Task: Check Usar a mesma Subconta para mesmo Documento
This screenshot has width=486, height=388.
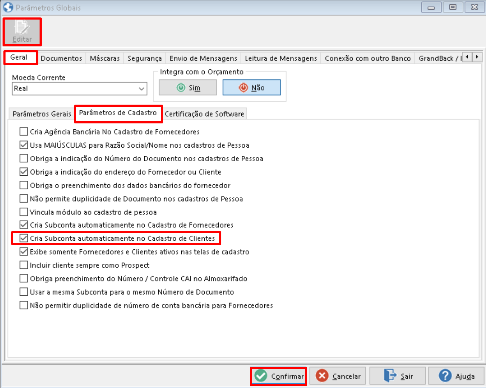Action: pyautogui.click(x=23, y=292)
